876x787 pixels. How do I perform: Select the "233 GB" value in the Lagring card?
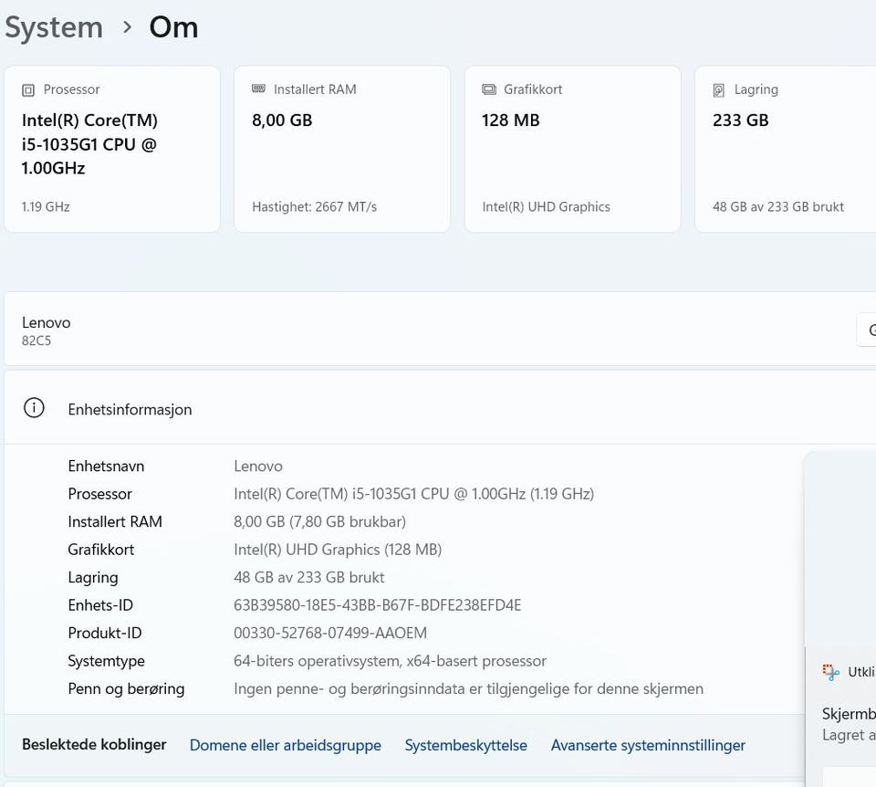click(741, 121)
